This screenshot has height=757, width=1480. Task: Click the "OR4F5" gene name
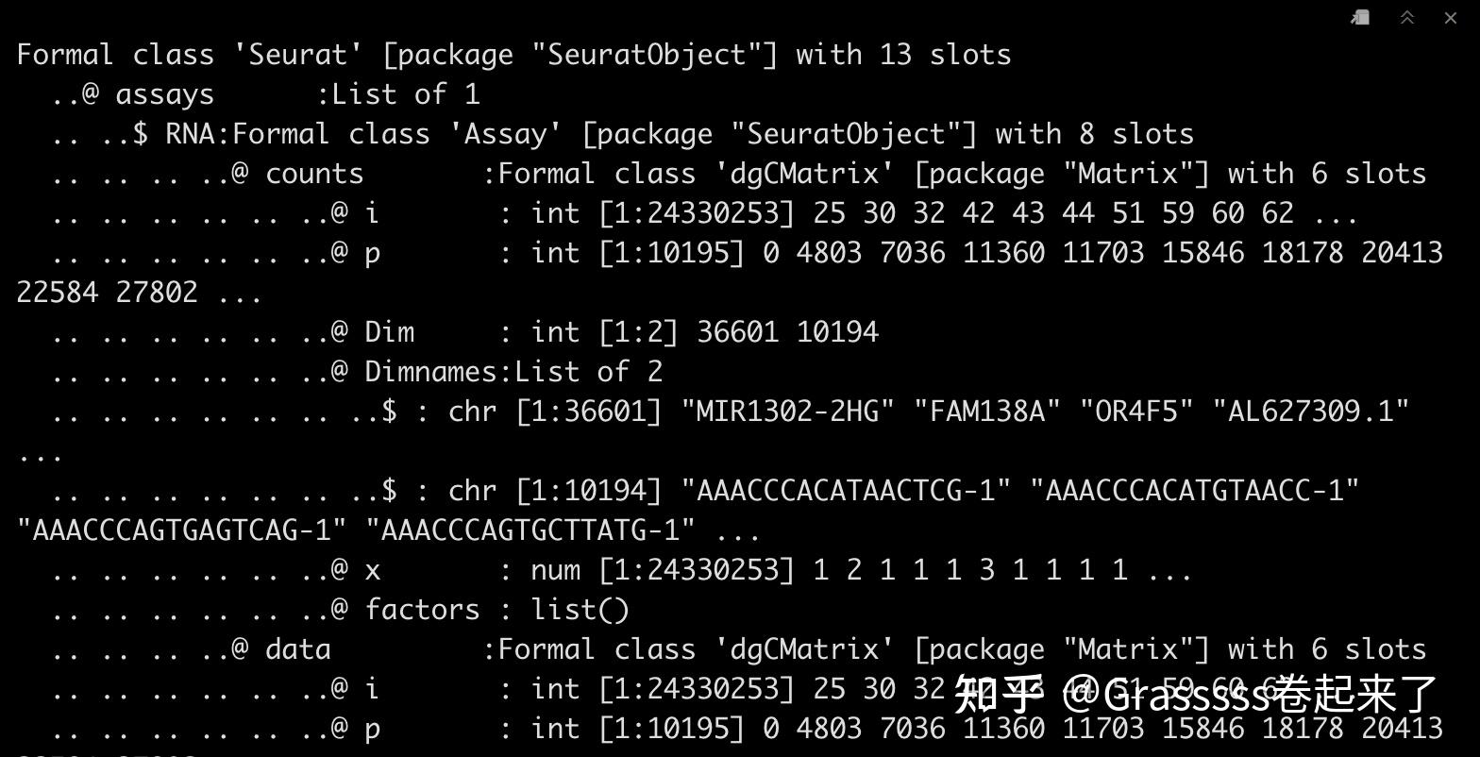[1135, 412]
